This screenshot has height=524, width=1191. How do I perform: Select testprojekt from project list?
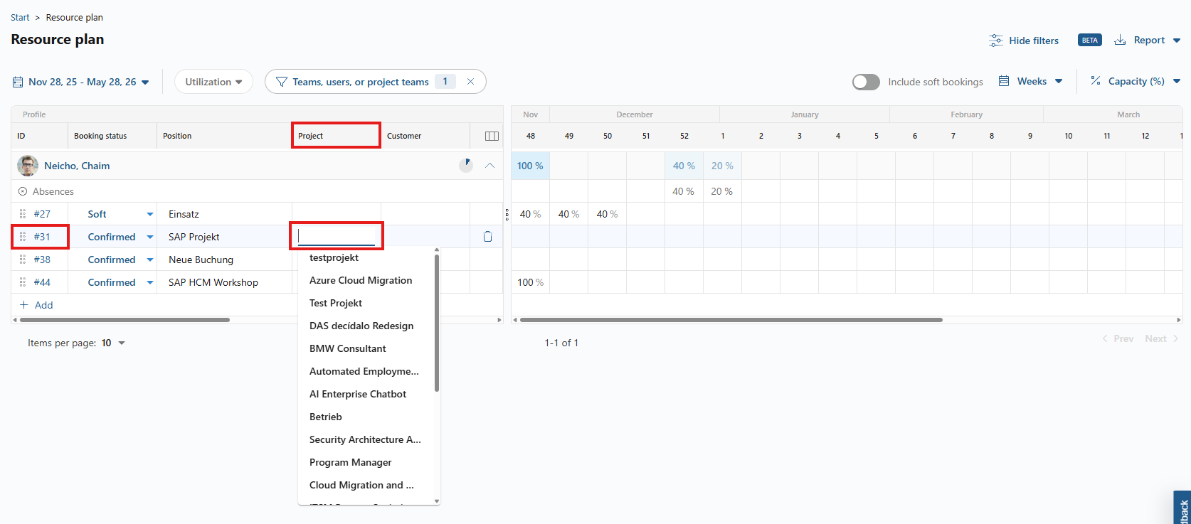[366, 257]
